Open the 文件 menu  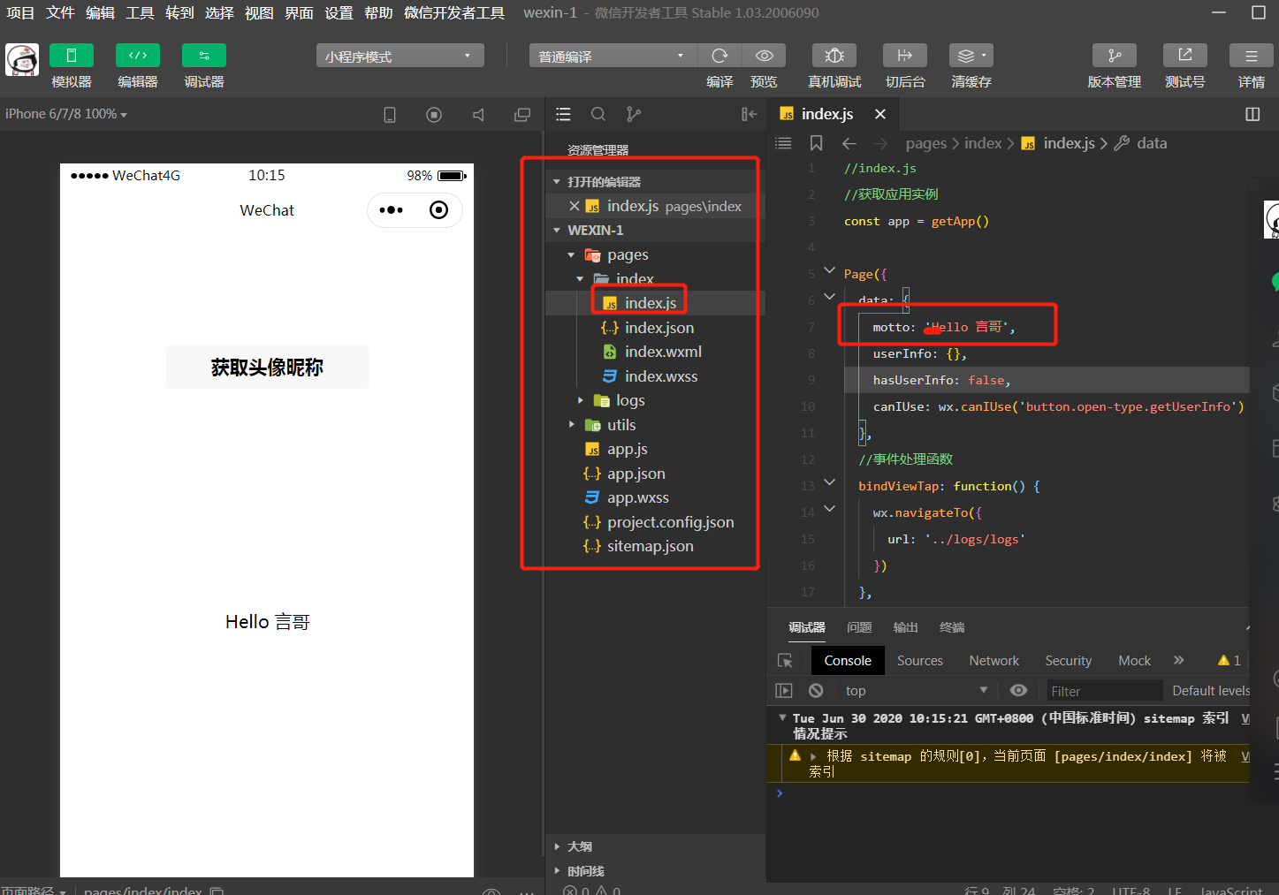[x=60, y=12]
